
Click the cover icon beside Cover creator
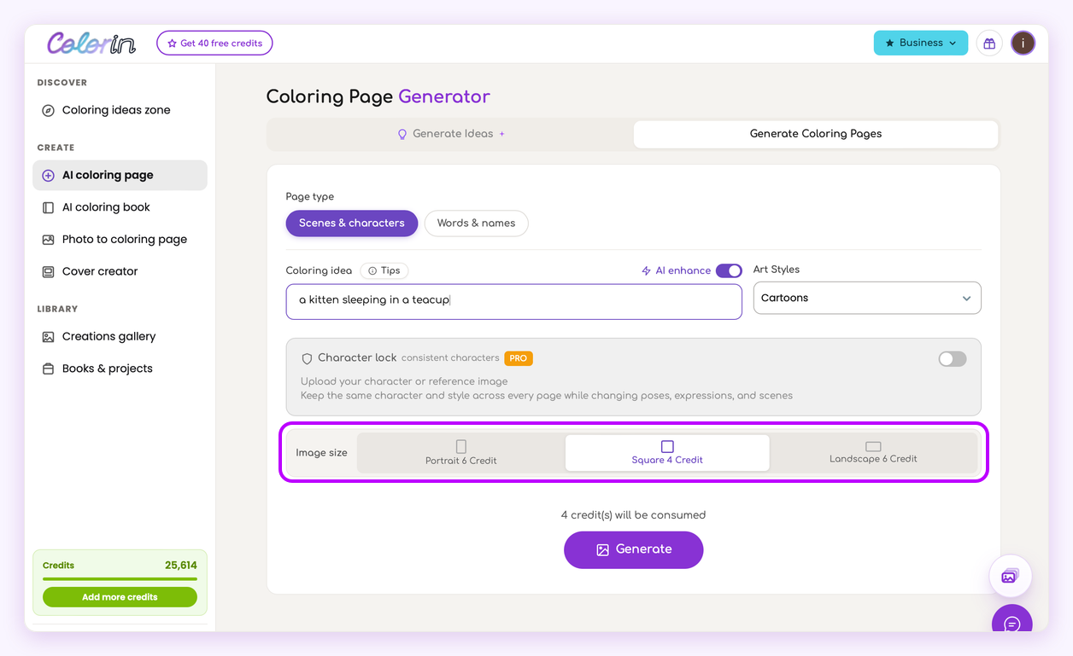coord(49,272)
